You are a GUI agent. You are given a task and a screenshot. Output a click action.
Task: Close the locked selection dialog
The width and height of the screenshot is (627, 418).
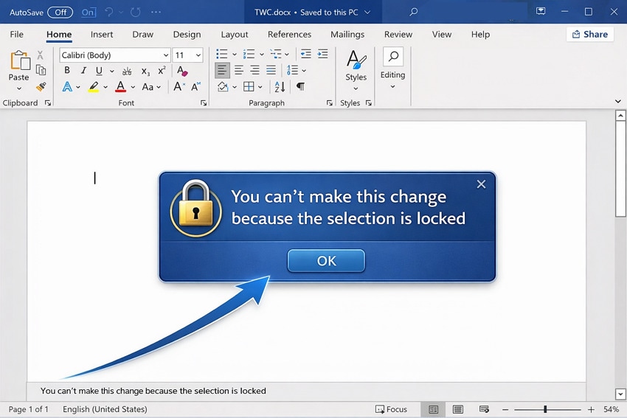click(481, 184)
